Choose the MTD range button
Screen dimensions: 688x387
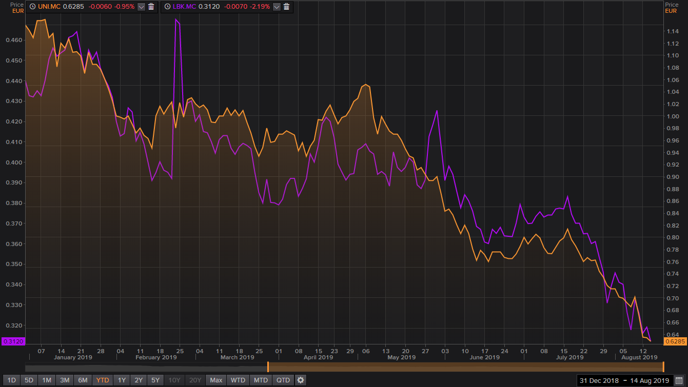261,380
